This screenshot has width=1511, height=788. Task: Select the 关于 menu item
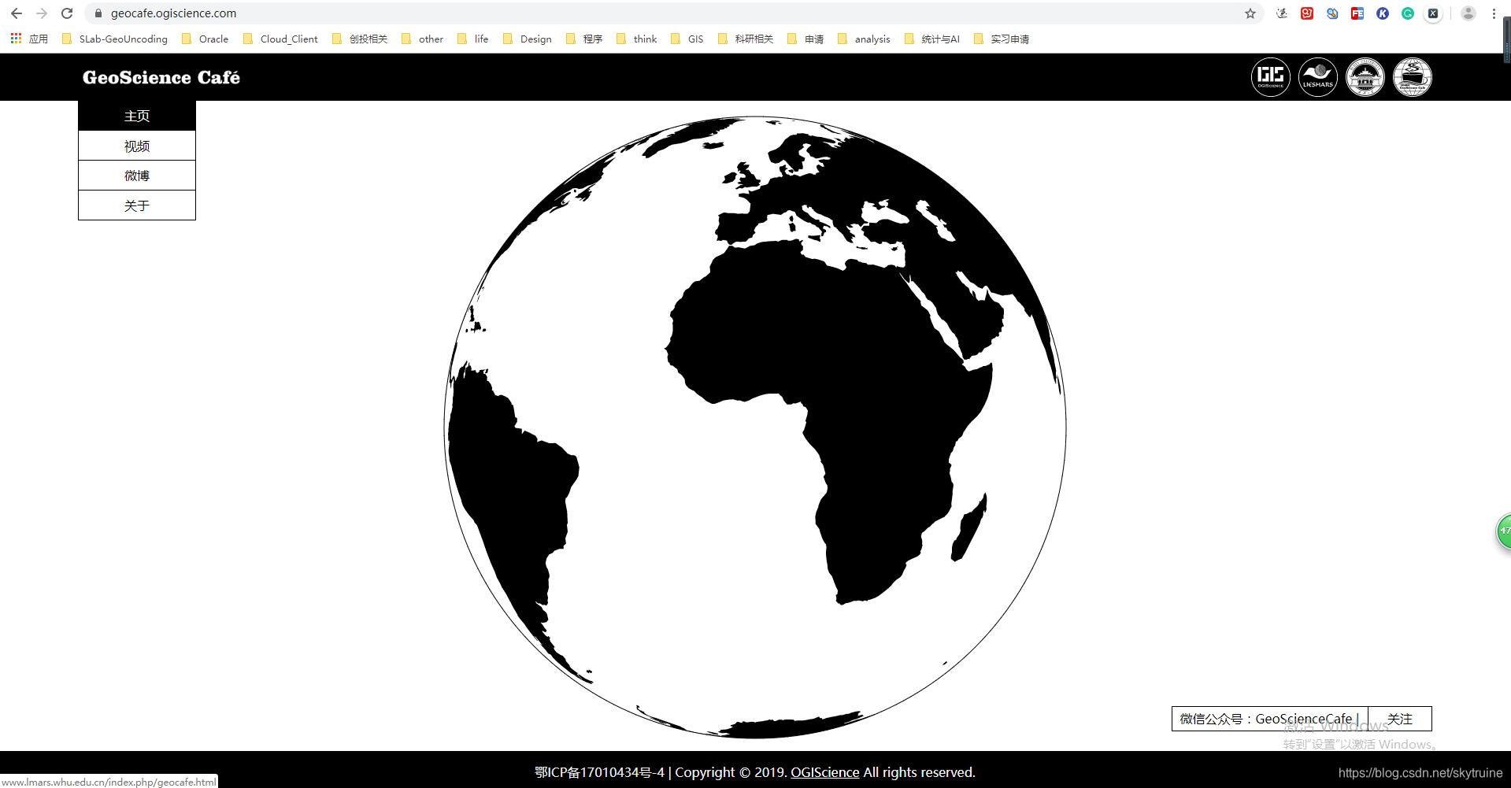(x=137, y=205)
